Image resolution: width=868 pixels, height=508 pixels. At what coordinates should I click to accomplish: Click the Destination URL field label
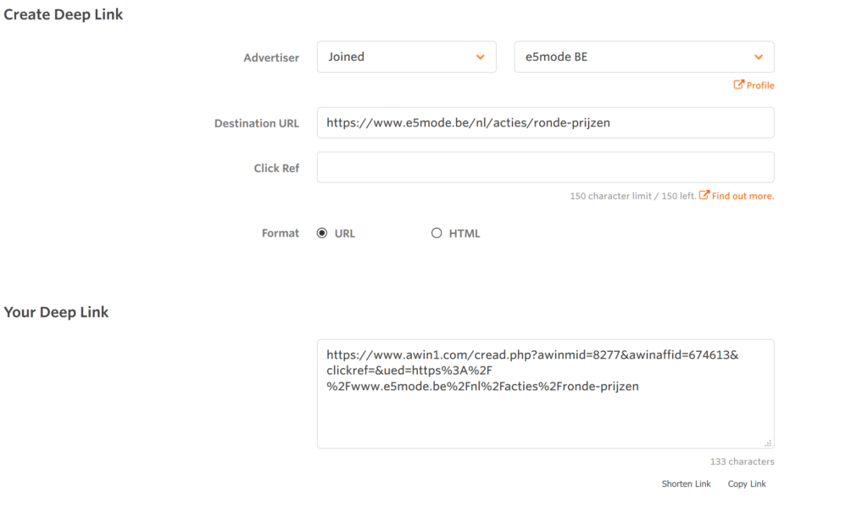256,123
